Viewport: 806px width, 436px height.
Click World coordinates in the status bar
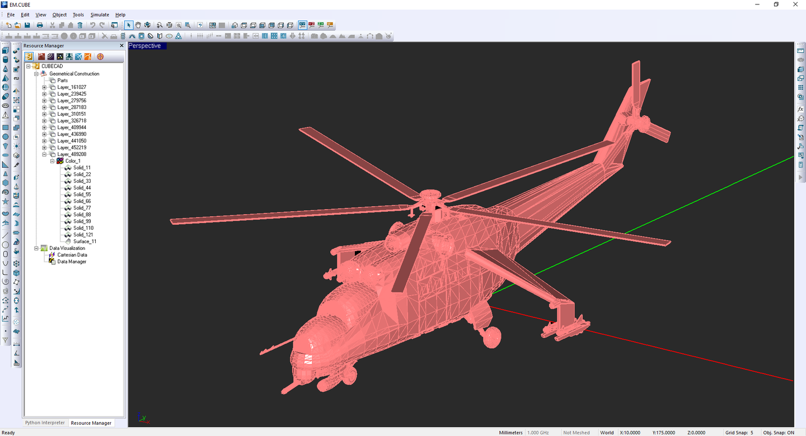pos(607,432)
